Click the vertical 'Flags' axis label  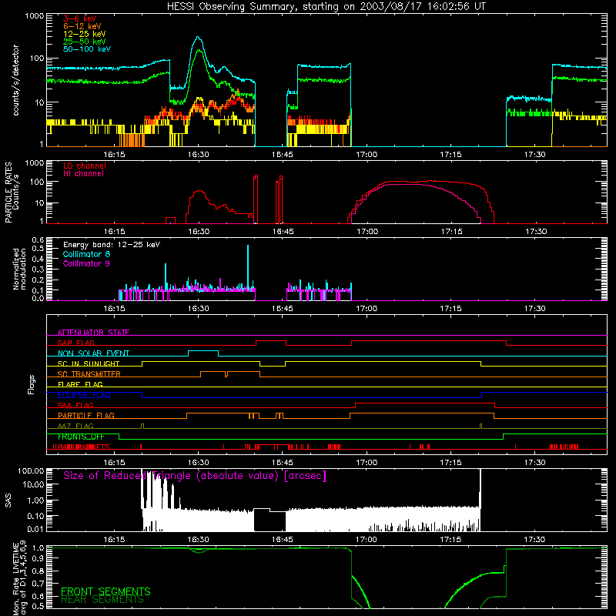(x=31, y=384)
